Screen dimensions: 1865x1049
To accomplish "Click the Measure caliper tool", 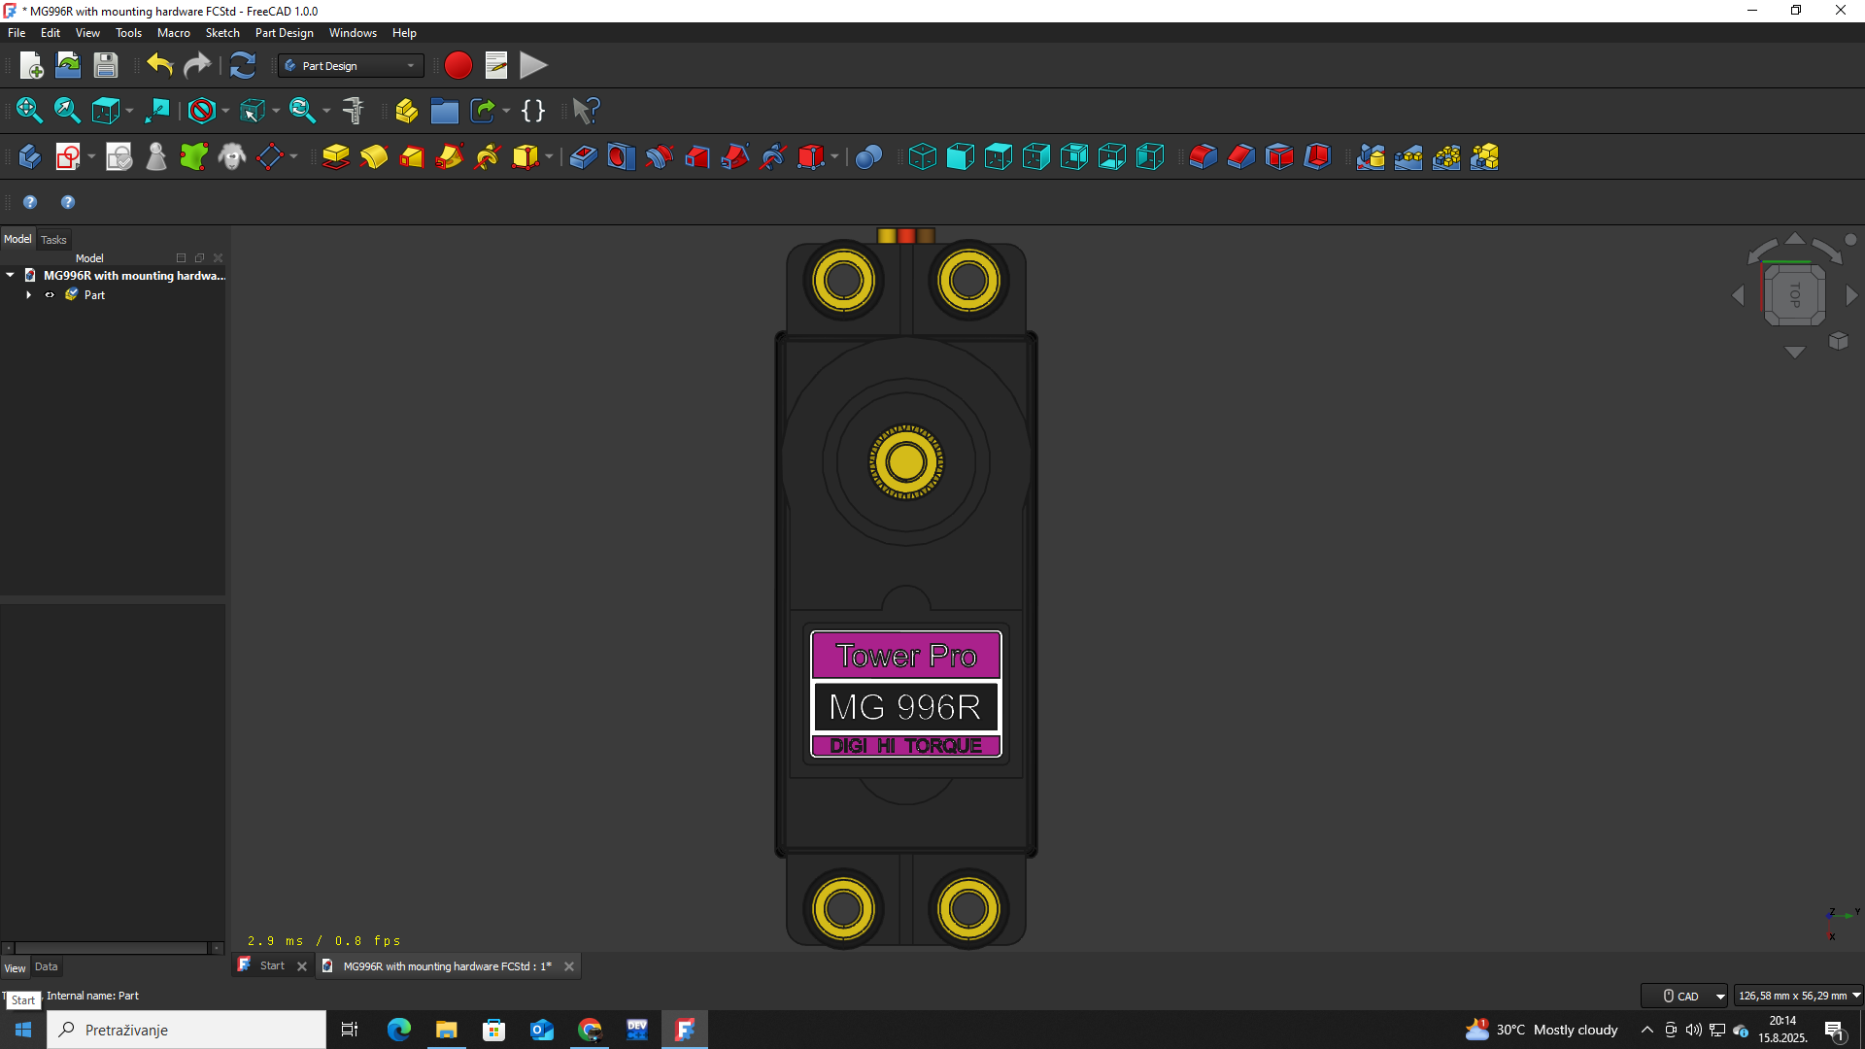I will point(354,111).
